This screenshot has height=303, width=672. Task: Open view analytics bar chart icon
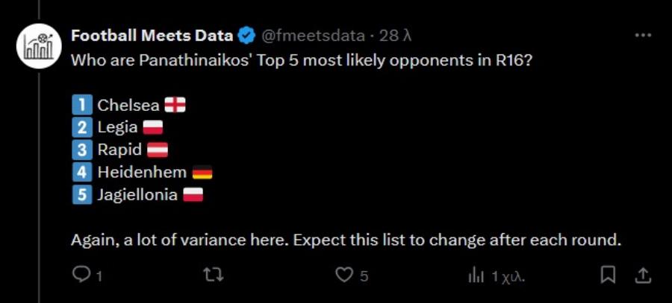click(476, 276)
